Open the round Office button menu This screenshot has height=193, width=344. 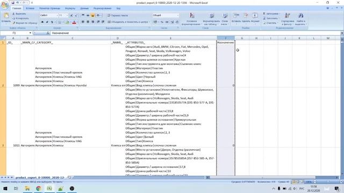pos(5,5)
